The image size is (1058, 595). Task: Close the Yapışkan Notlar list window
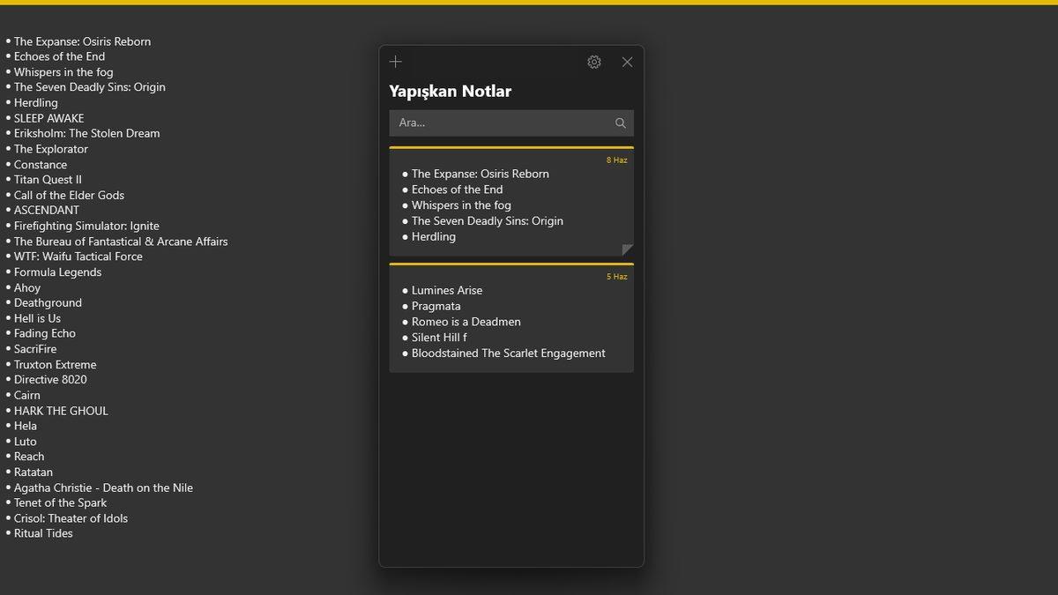tap(627, 62)
